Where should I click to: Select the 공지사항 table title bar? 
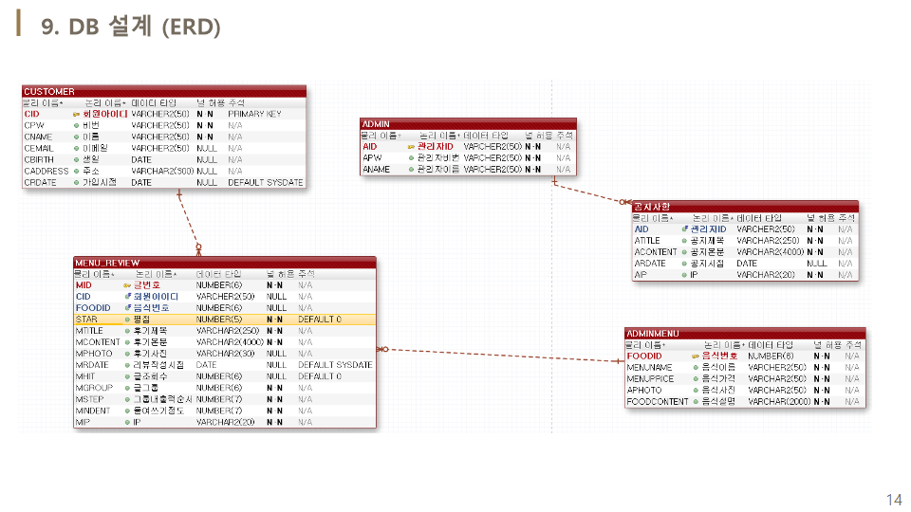[746, 207]
